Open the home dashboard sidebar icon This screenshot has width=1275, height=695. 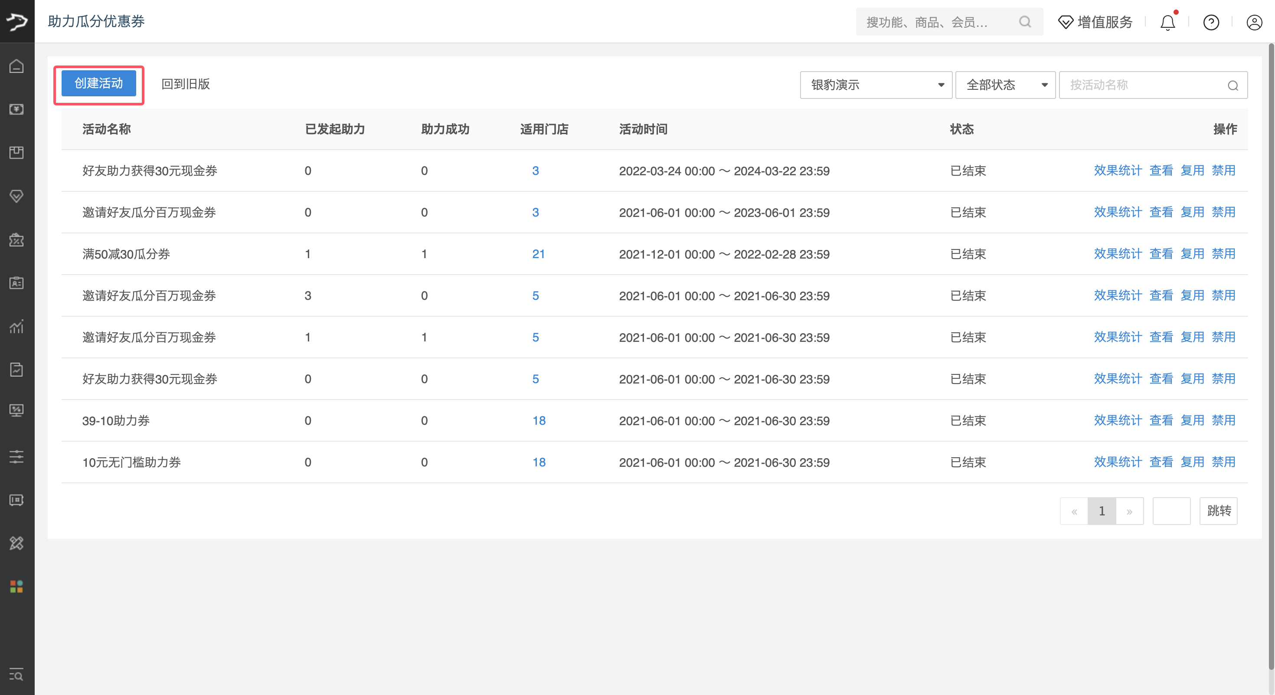[17, 66]
